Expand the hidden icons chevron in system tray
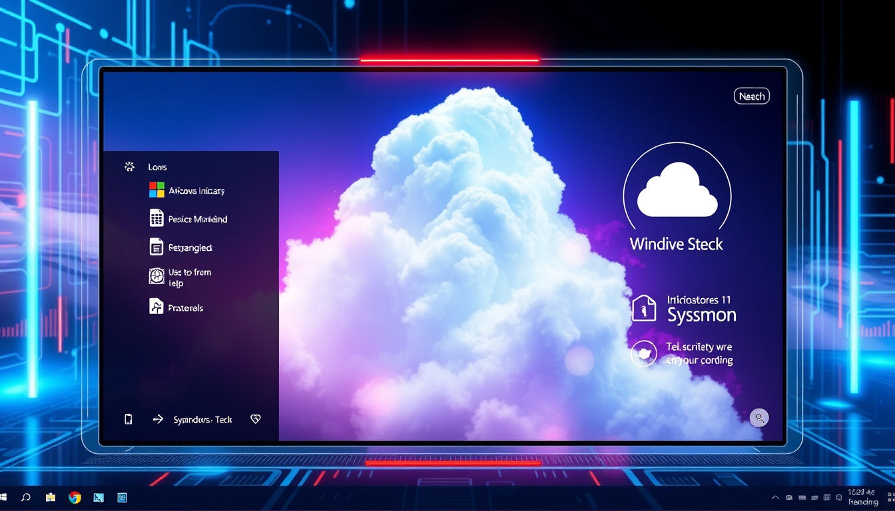Viewport: 895px width, 511px height. click(x=775, y=497)
